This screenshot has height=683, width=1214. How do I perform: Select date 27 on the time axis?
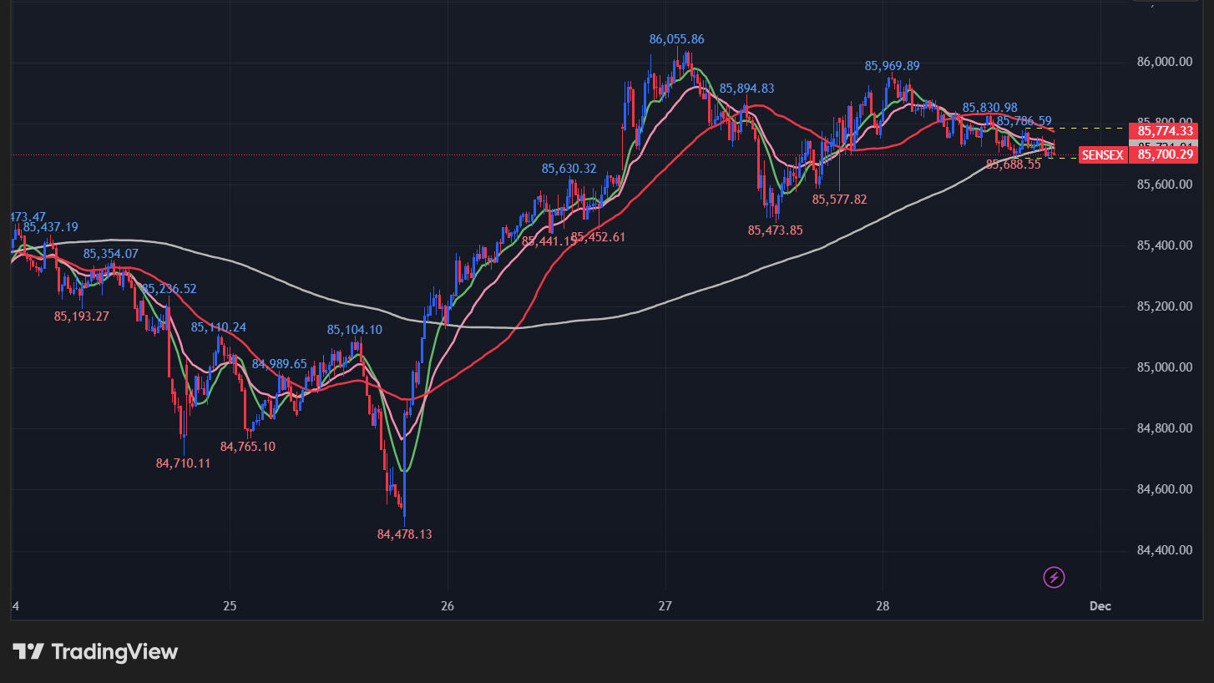[665, 605]
